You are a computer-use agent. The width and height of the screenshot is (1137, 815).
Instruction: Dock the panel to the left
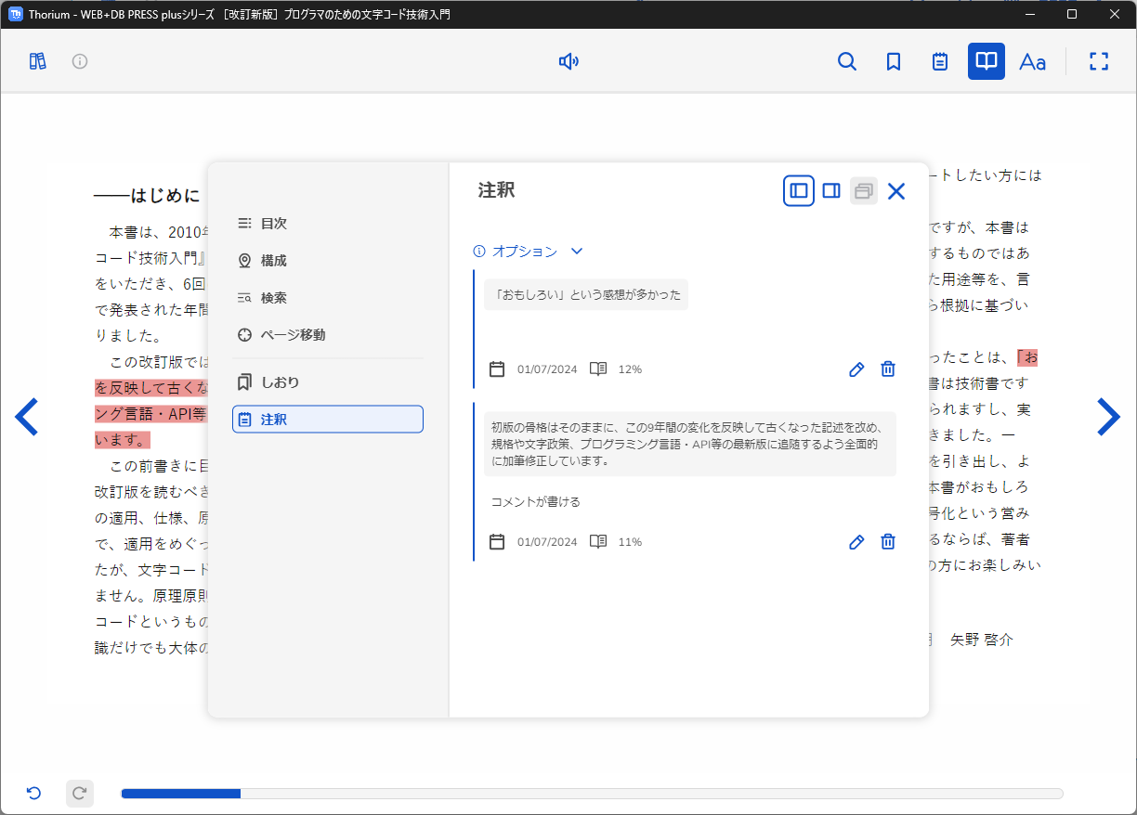tap(799, 191)
